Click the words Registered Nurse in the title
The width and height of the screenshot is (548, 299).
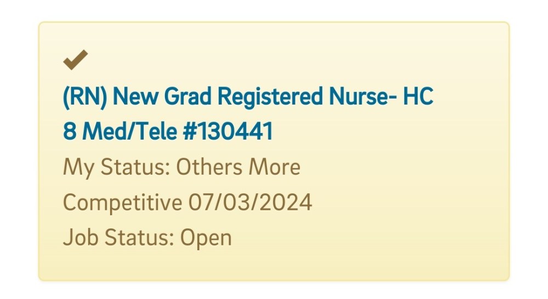[x=307, y=96]
